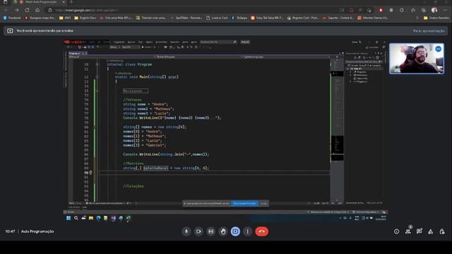
Task: Open Outros favoritos bookmark folder
Action: 436,18
